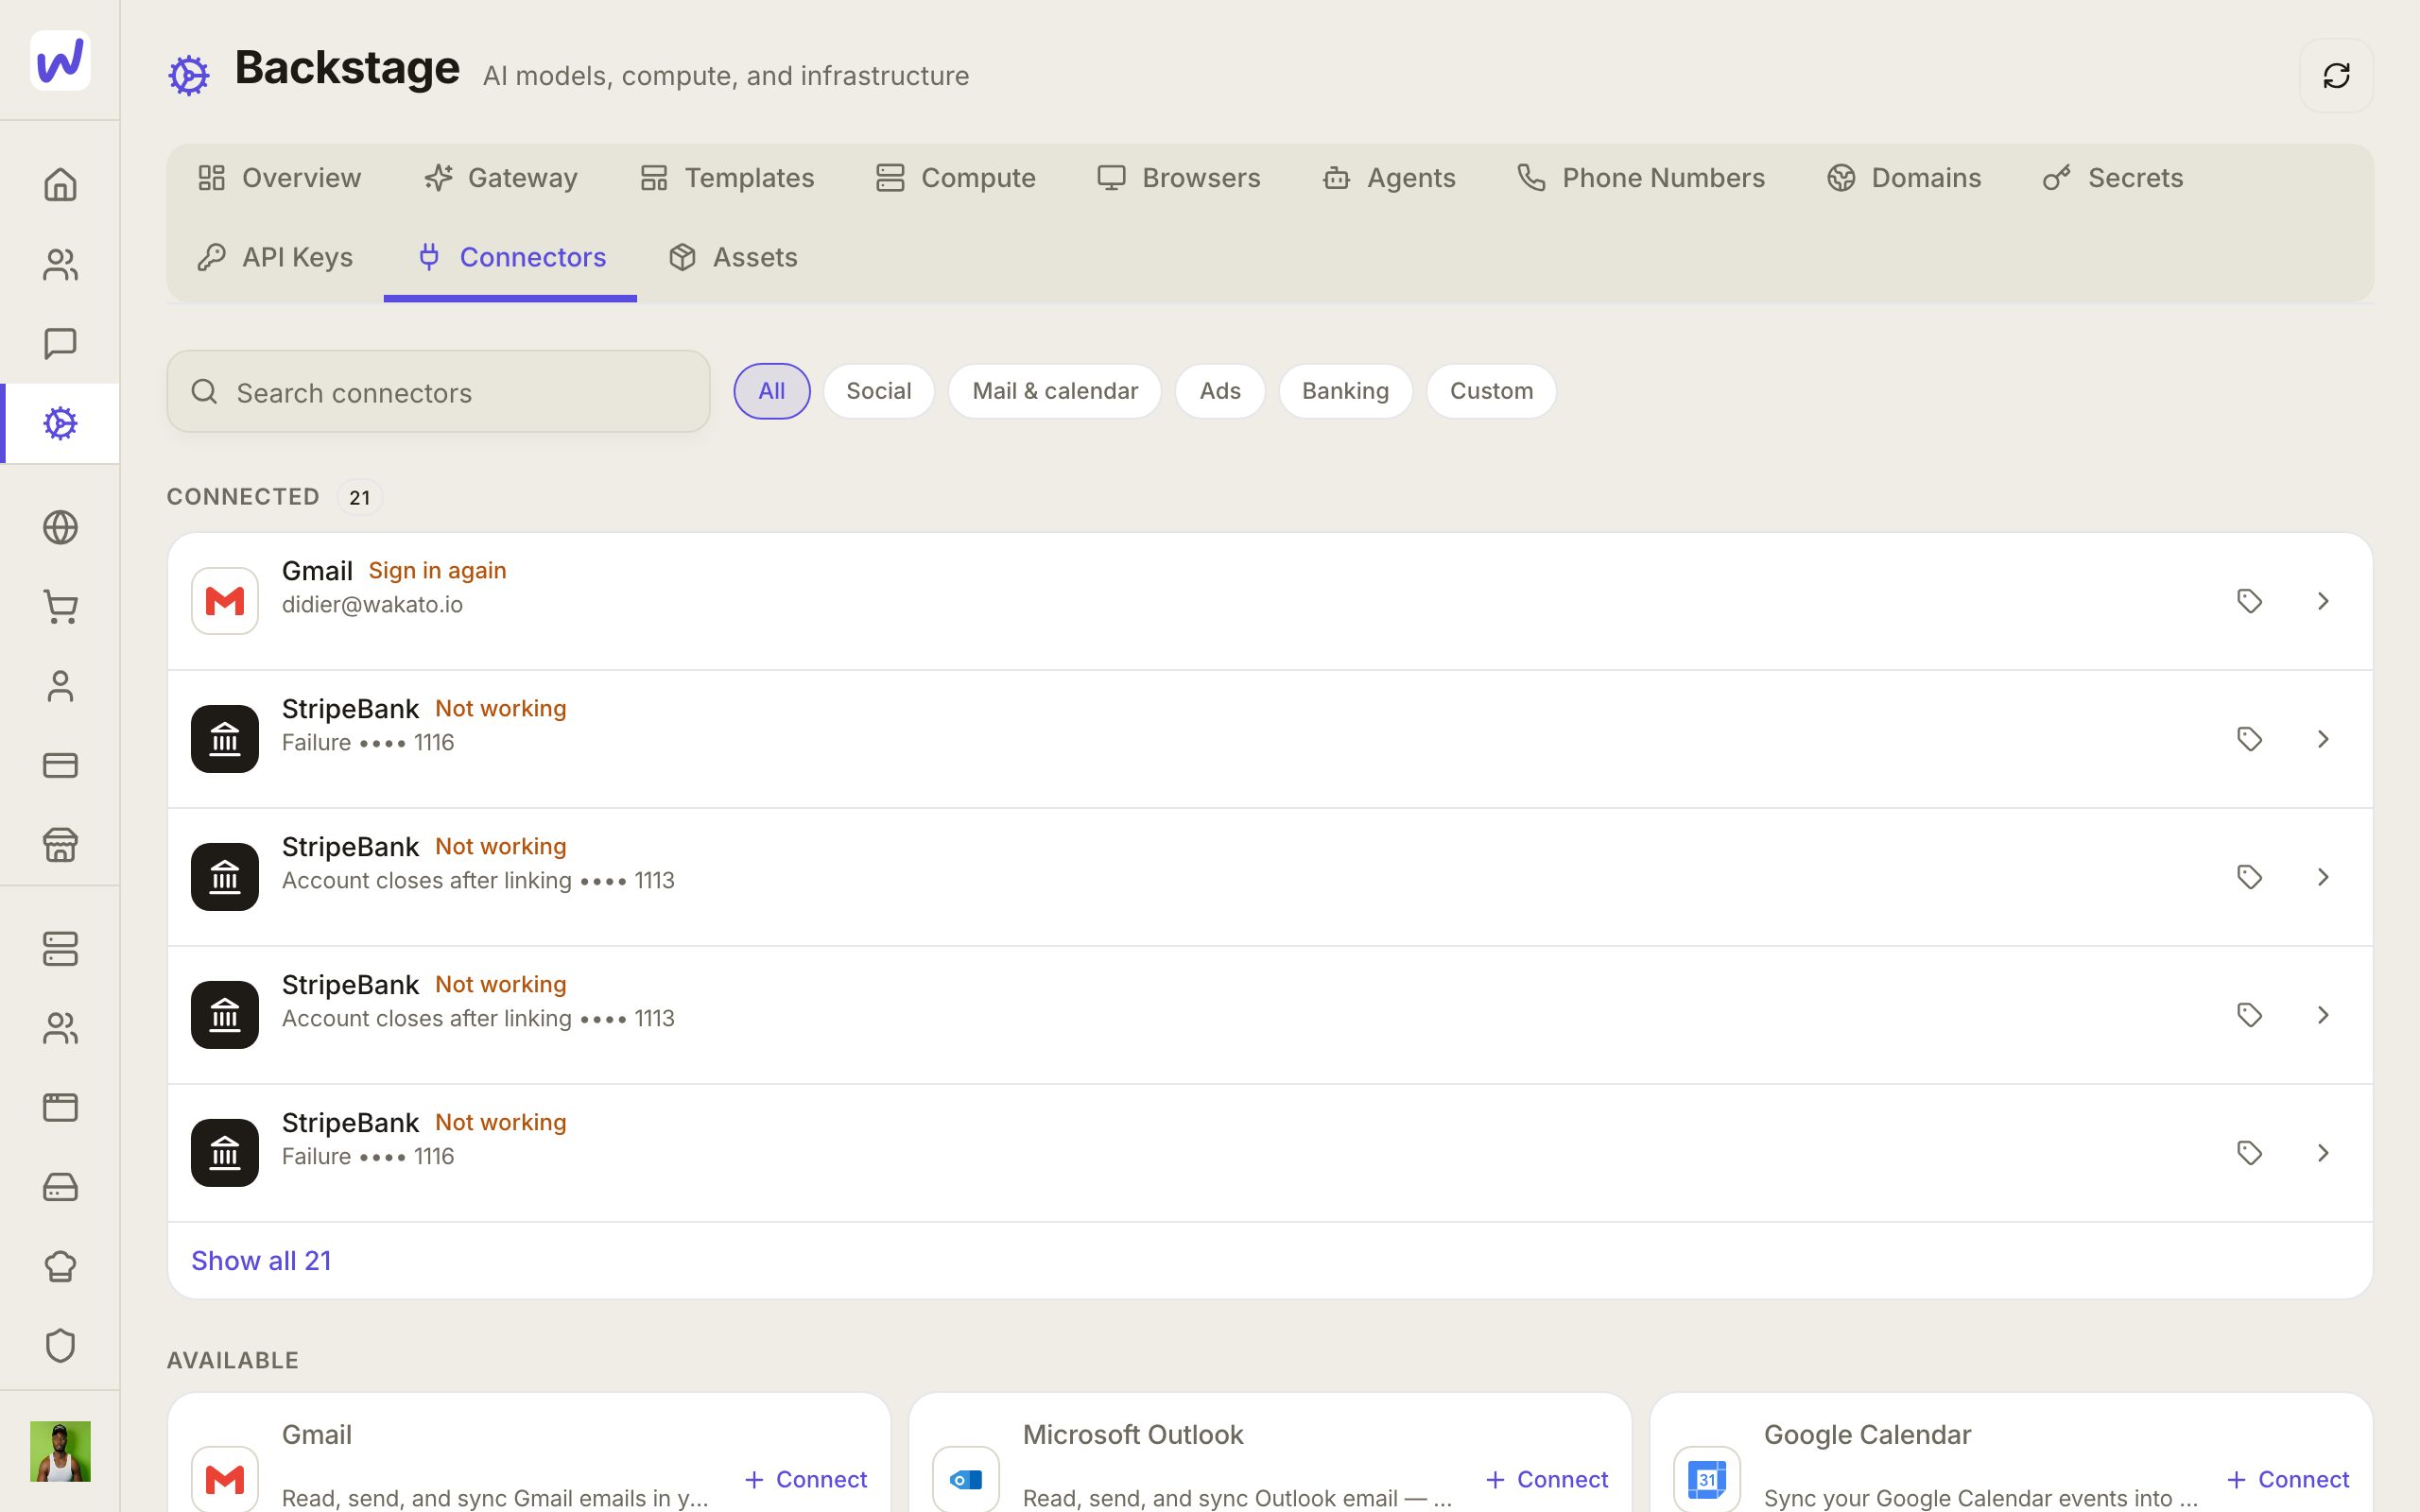The image size is (2420, 1512).
Task: Go to the Browsers tab
Action: tap(1178, 178)
